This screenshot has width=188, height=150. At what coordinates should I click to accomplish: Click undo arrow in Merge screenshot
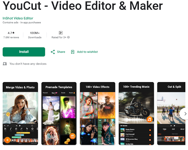5,126
